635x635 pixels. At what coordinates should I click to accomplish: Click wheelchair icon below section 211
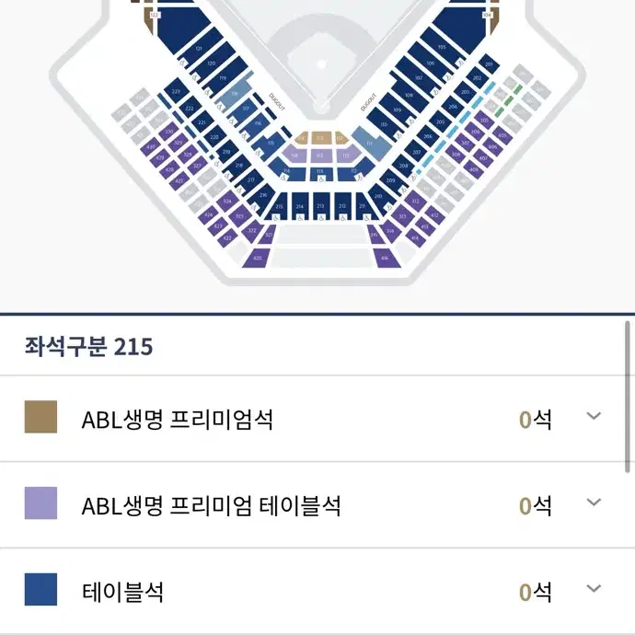click(366, 218)
